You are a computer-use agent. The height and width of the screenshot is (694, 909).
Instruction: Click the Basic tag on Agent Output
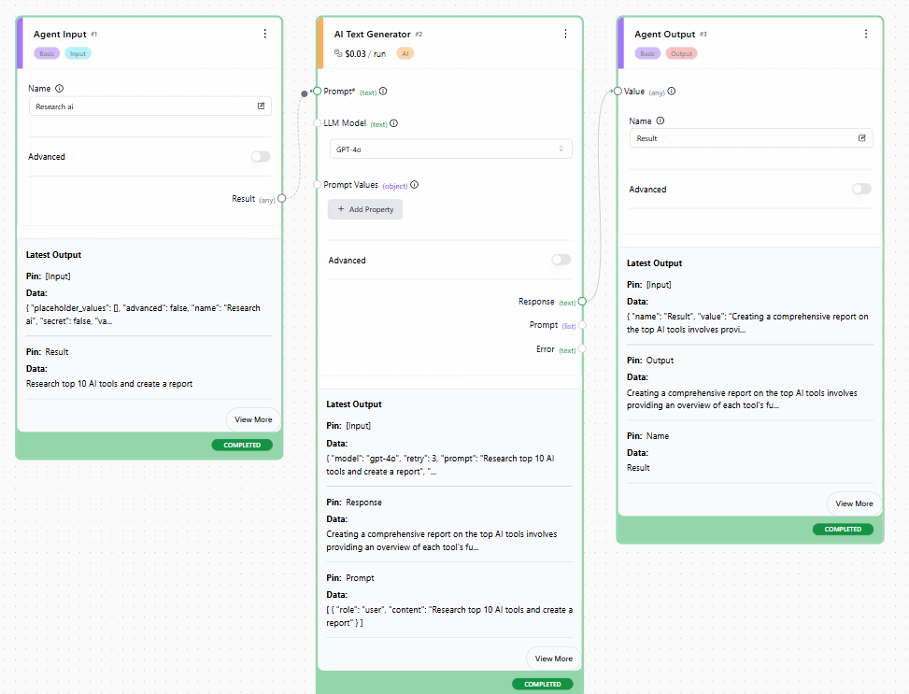tap(647, 53)
